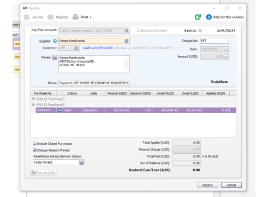
Task: Close the Pay Bills window
Action: (x=240, y=8)
